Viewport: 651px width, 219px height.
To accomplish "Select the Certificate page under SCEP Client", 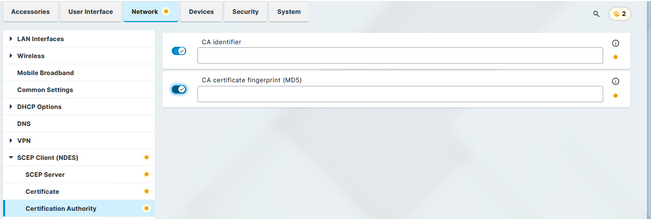I will 42,192.
